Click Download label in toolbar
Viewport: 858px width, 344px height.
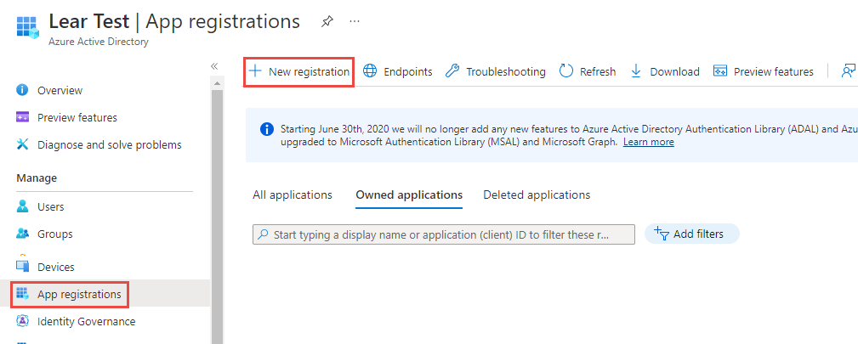click(674, 71)
